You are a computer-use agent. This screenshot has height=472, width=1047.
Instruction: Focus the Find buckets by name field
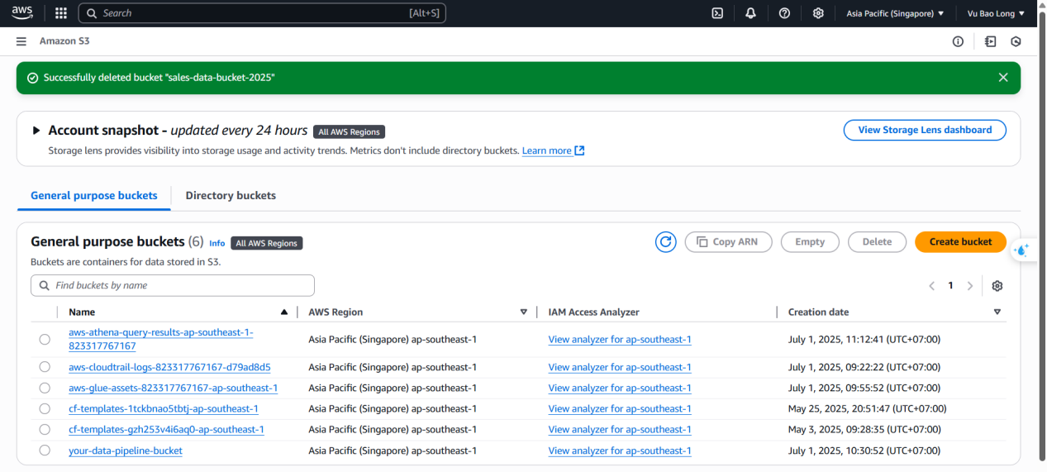173,285
